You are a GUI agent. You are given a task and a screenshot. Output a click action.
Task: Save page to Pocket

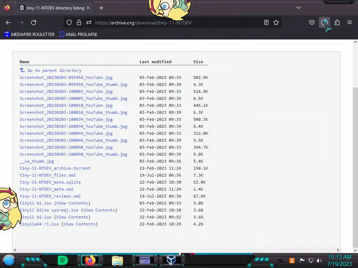tap(312, 22)
